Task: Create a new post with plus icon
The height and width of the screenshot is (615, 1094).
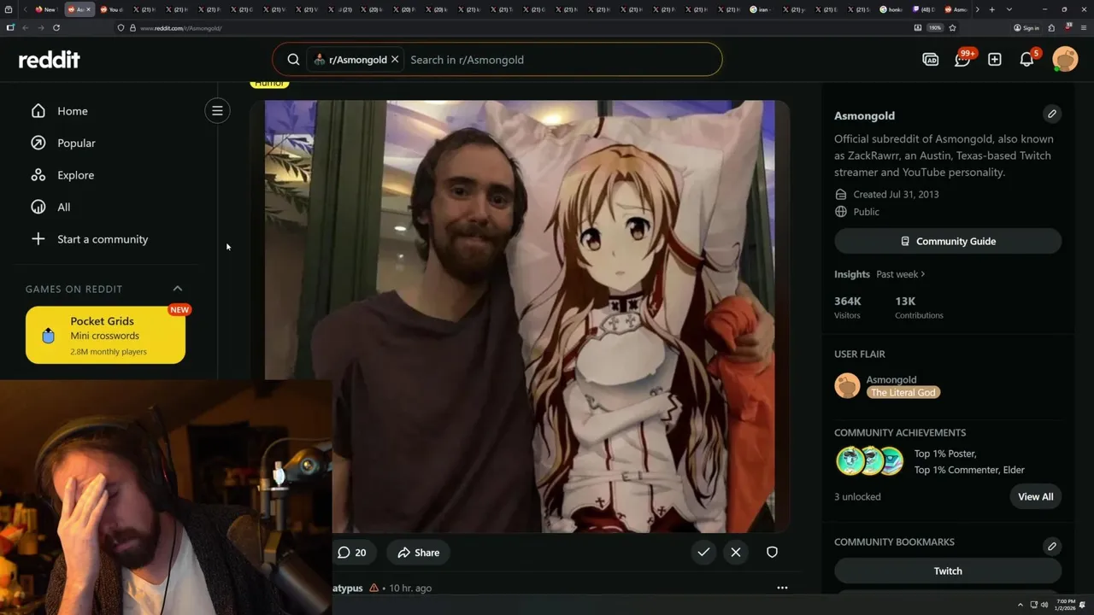Action: tap(995, 59)
